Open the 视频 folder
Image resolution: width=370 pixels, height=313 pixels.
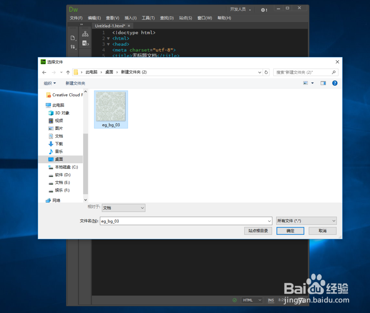[x=56, y=121]
